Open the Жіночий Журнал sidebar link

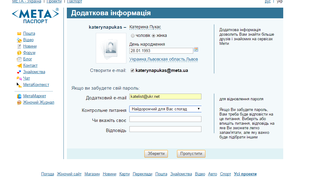pos(39,102)
